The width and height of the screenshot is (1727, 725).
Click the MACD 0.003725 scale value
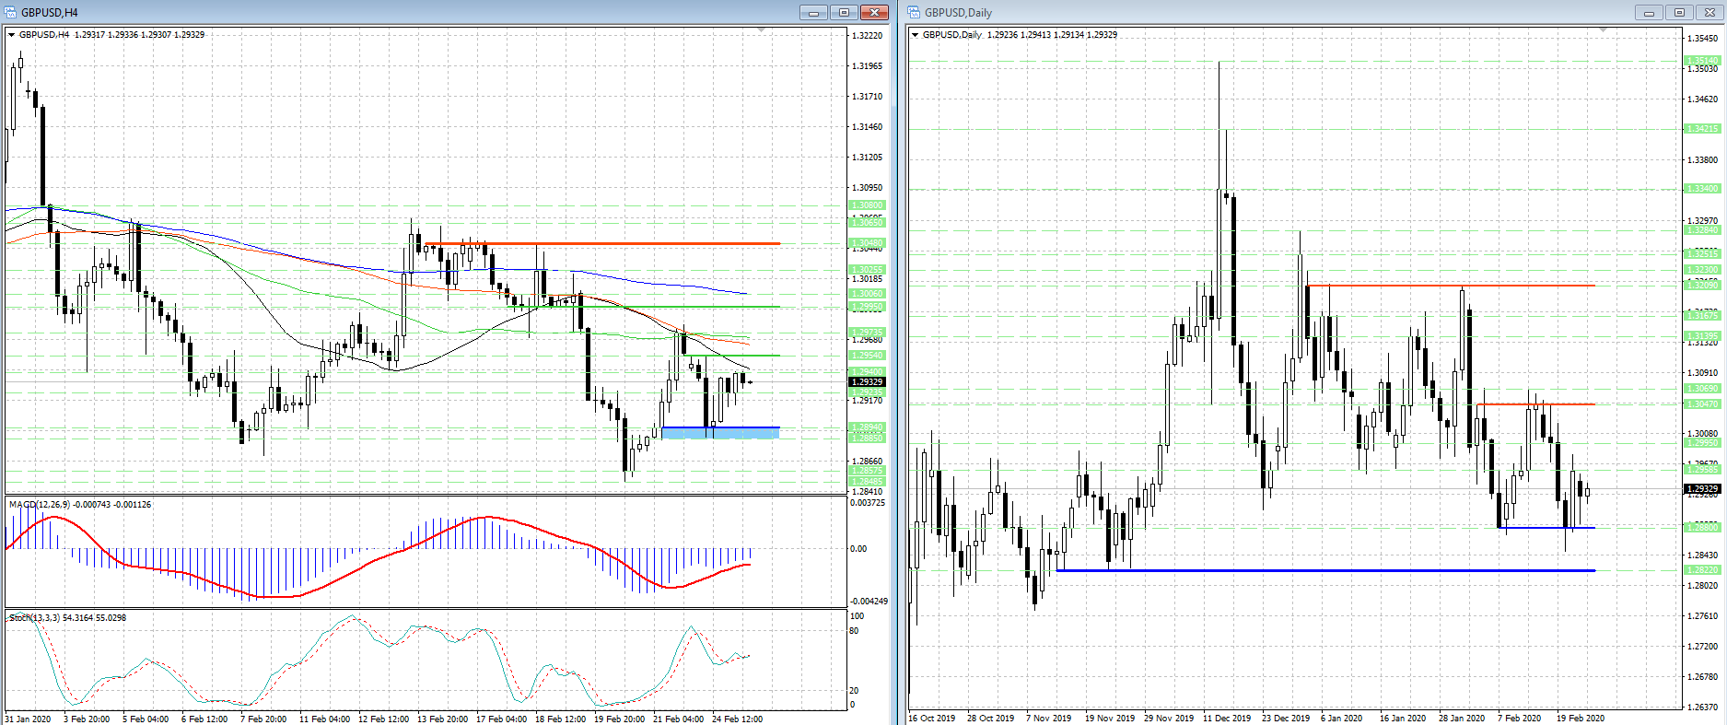(868, 503)
